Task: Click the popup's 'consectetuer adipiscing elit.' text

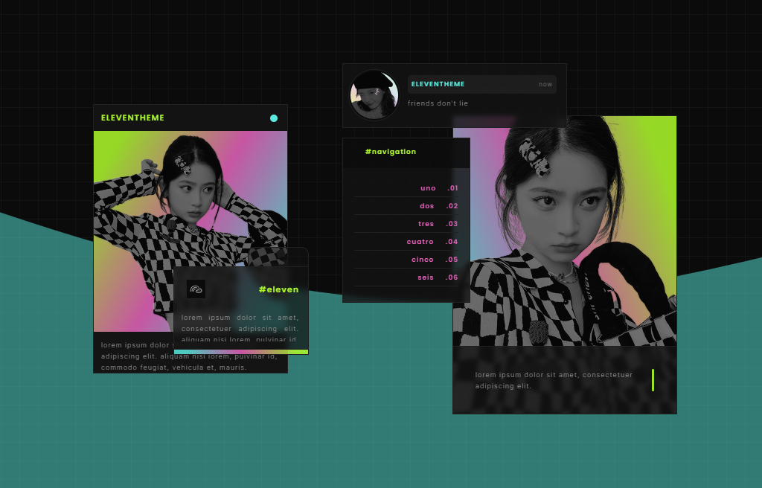Action: pyautogui.click(x=240, y=329)
